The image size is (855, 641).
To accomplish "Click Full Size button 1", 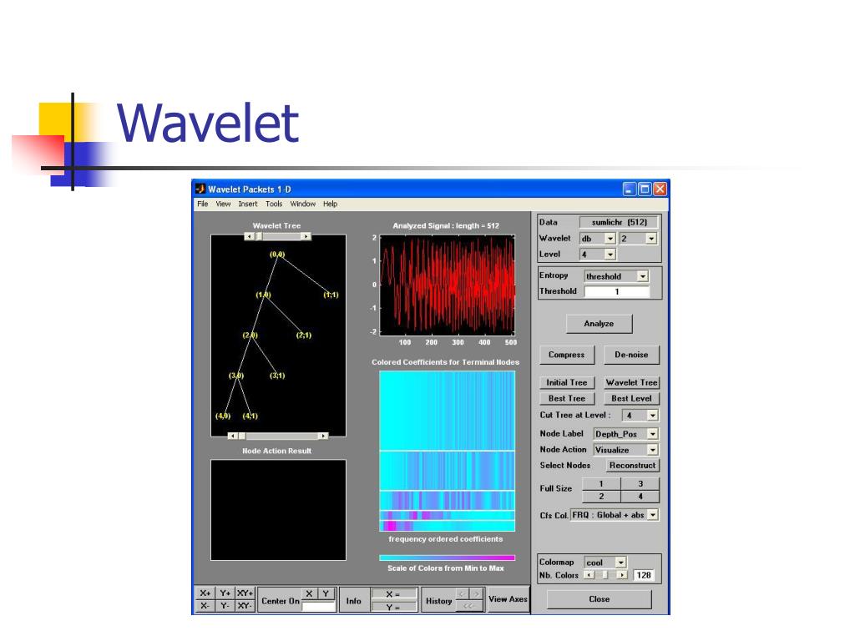I will point(601,483).
